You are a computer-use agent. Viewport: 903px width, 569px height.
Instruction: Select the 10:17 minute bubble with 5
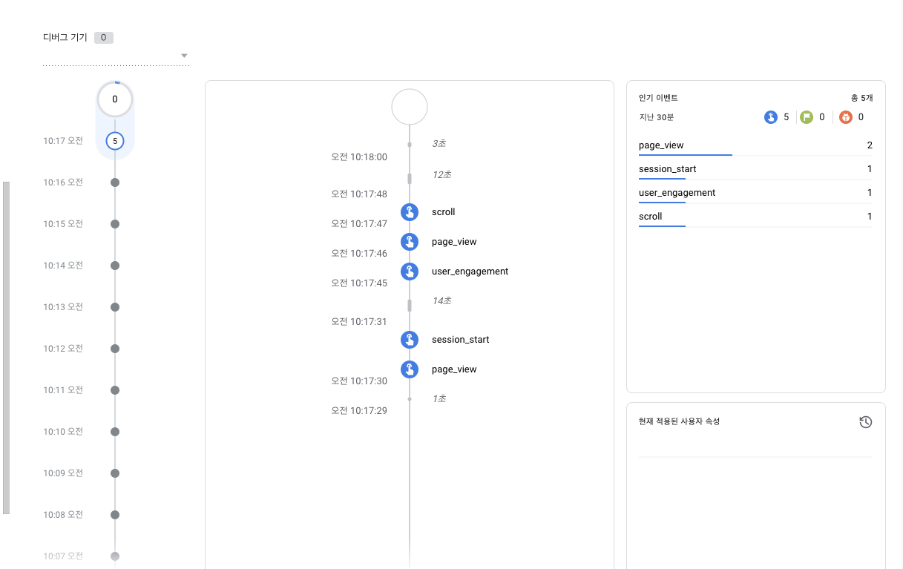tap(114, 140)
